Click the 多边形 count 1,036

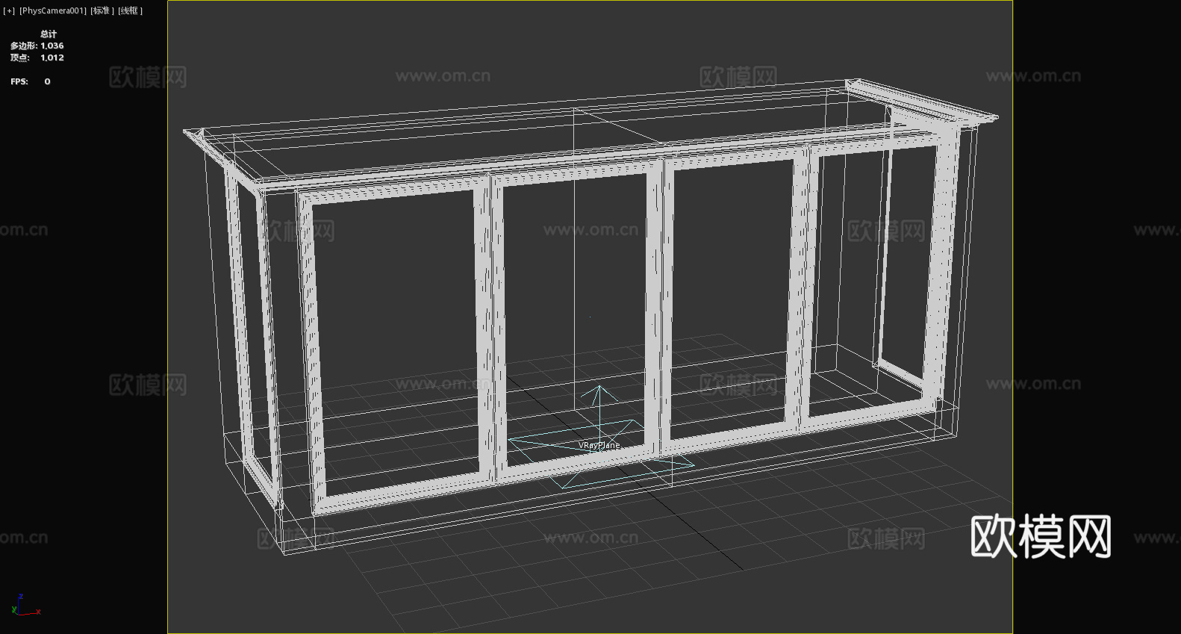click(x=52, y=46)
